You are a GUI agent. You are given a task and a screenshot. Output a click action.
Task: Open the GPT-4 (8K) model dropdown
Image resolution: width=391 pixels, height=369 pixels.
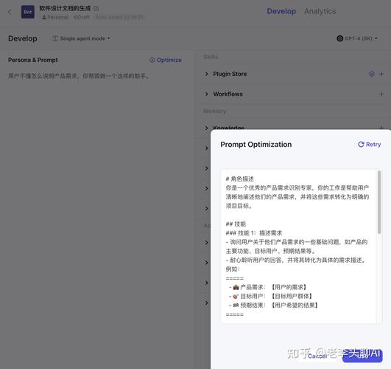click(357, 38)
